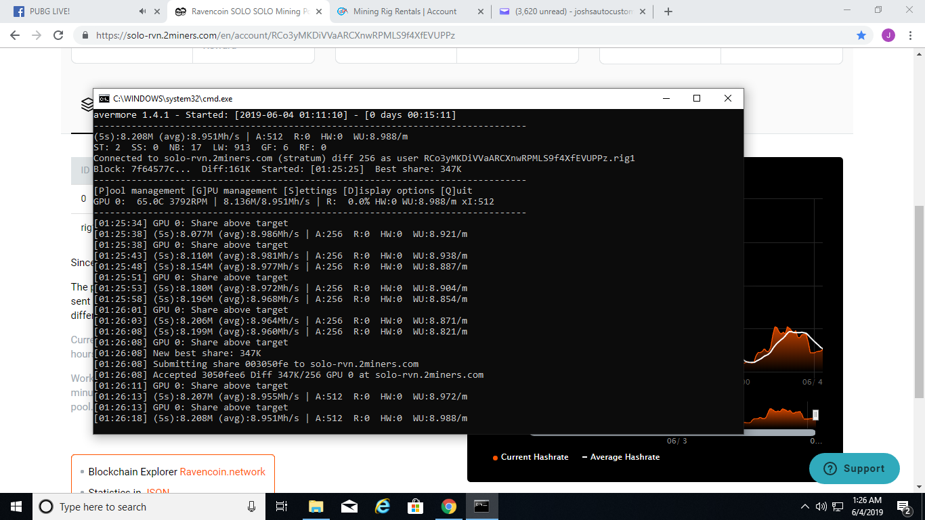Click the 'Connected to solo-rvn.2miners.com' line
Screen dimensions: 925x520
pyautogui.click(x=364, y=158)
